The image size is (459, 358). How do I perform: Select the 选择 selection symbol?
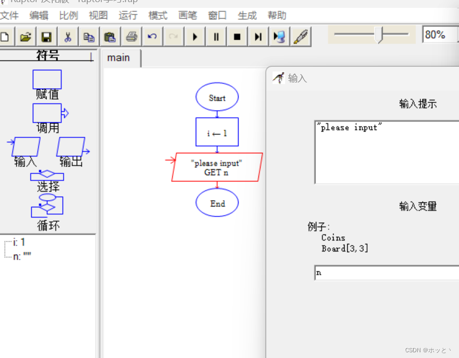(x=47, y=175)
